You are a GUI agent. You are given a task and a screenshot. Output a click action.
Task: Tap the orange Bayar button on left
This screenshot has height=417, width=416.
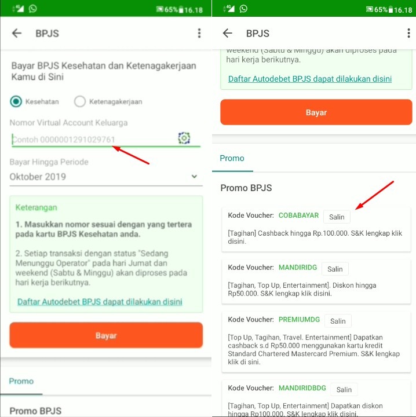point(106,335)
